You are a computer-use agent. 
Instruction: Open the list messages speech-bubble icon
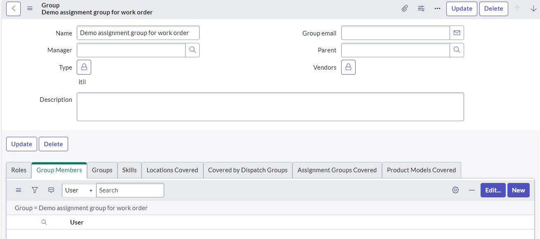point(51,190)
